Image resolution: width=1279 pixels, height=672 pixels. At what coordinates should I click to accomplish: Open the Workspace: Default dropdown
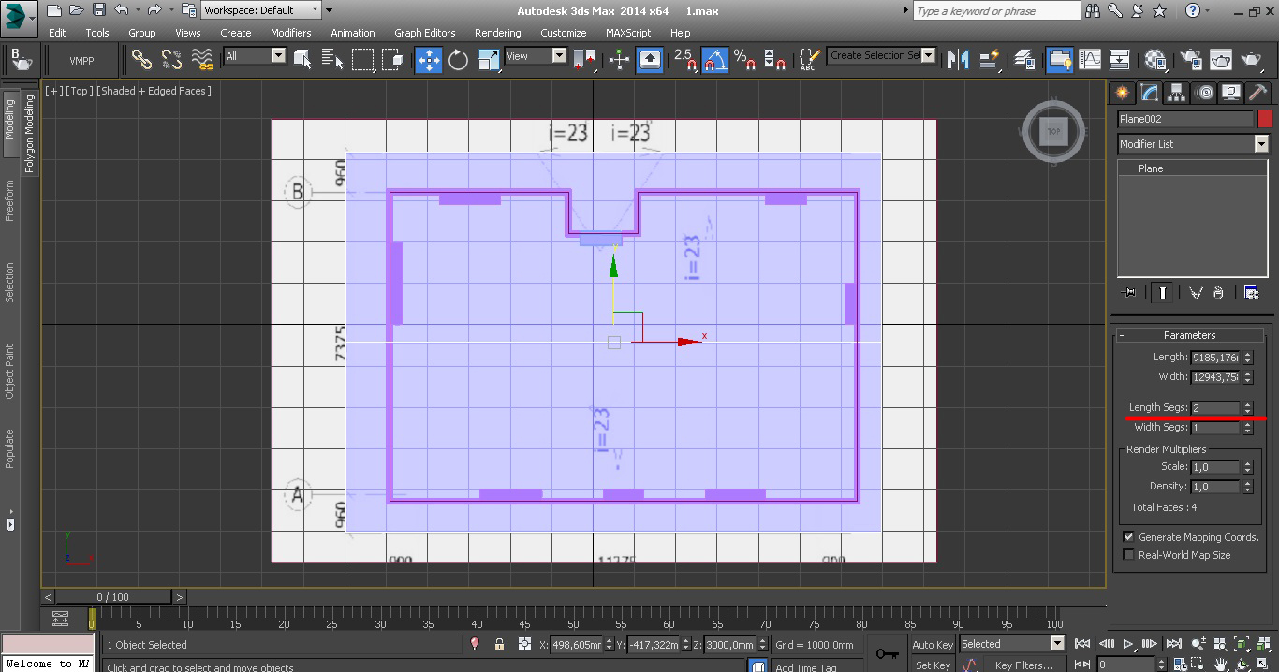tap(262, 10)
